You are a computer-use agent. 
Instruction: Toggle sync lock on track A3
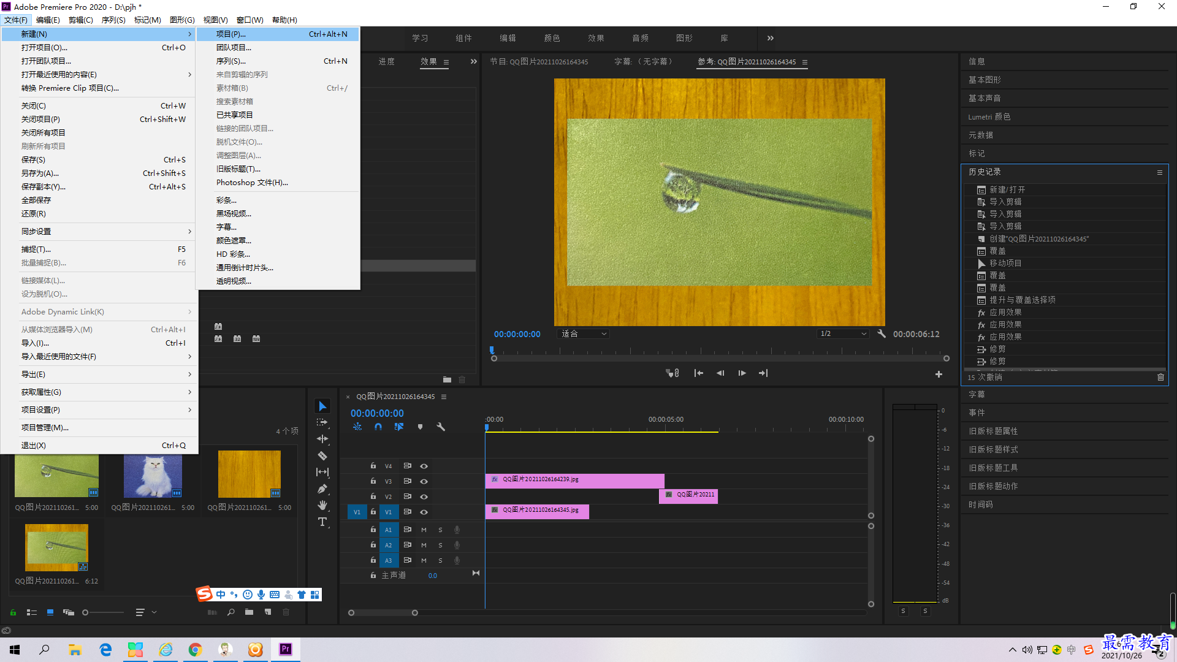point(407,560)
